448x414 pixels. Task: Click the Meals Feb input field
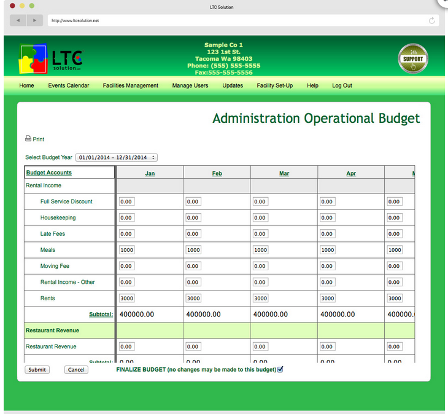coord(193,250)
